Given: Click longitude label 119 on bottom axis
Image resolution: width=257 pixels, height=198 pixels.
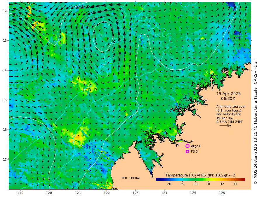Looking at the screenshot, I should click(20, 193).
